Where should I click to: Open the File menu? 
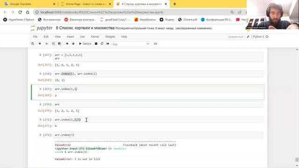35,37
